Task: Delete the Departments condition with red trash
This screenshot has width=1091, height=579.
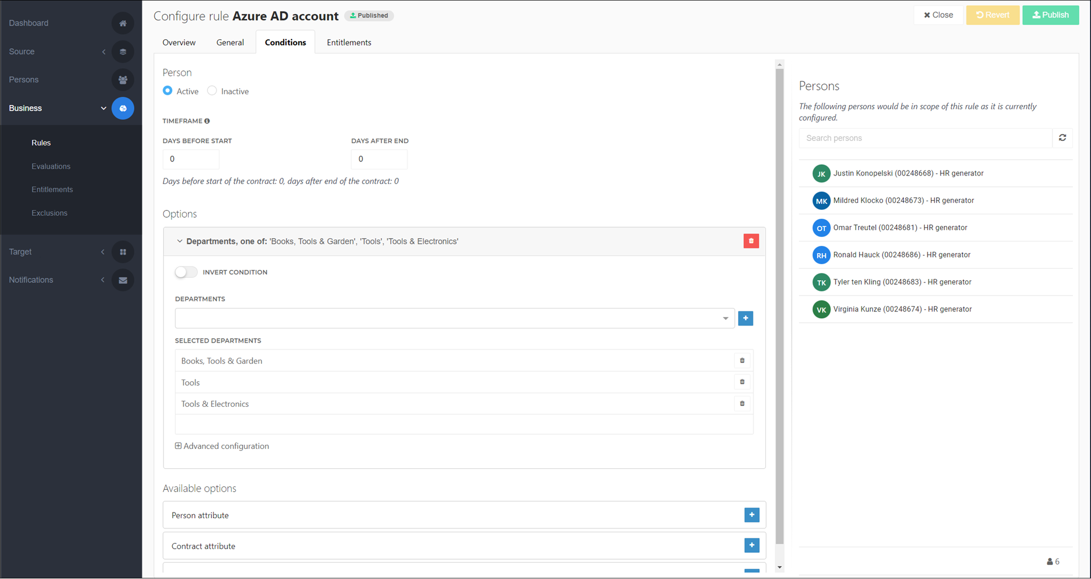Action: coord(751,241)
